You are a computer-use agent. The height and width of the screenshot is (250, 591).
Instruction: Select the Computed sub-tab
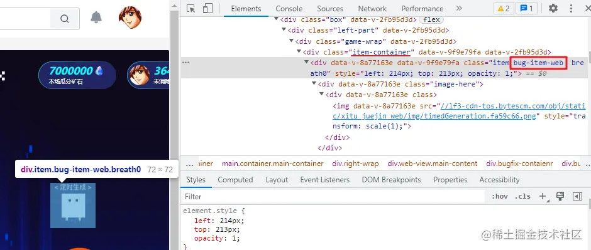pyautogui.click(x=235, y=180)
